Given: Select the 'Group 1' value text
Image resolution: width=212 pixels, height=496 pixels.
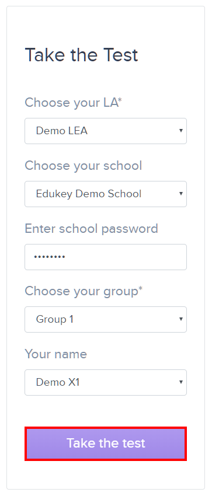Looking at the screenshot, I should point(55,319).
